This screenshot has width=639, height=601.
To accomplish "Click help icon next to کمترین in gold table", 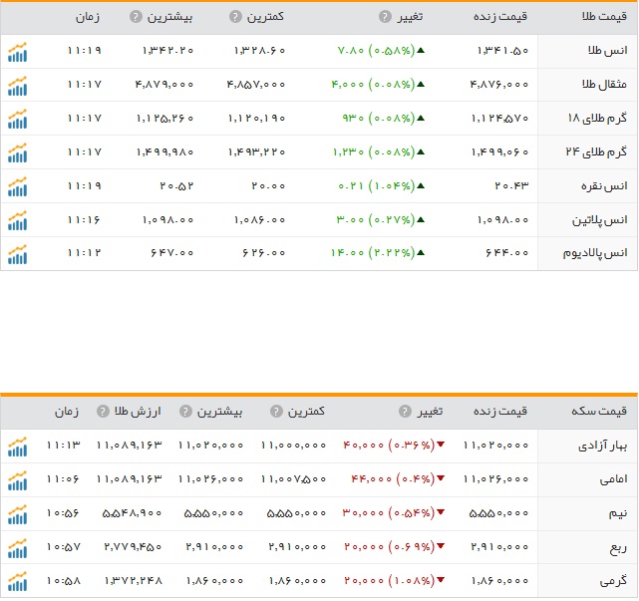I will point(235,17).
